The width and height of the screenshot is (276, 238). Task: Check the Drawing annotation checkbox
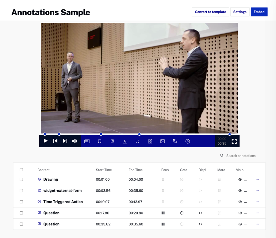pos(21,179)
